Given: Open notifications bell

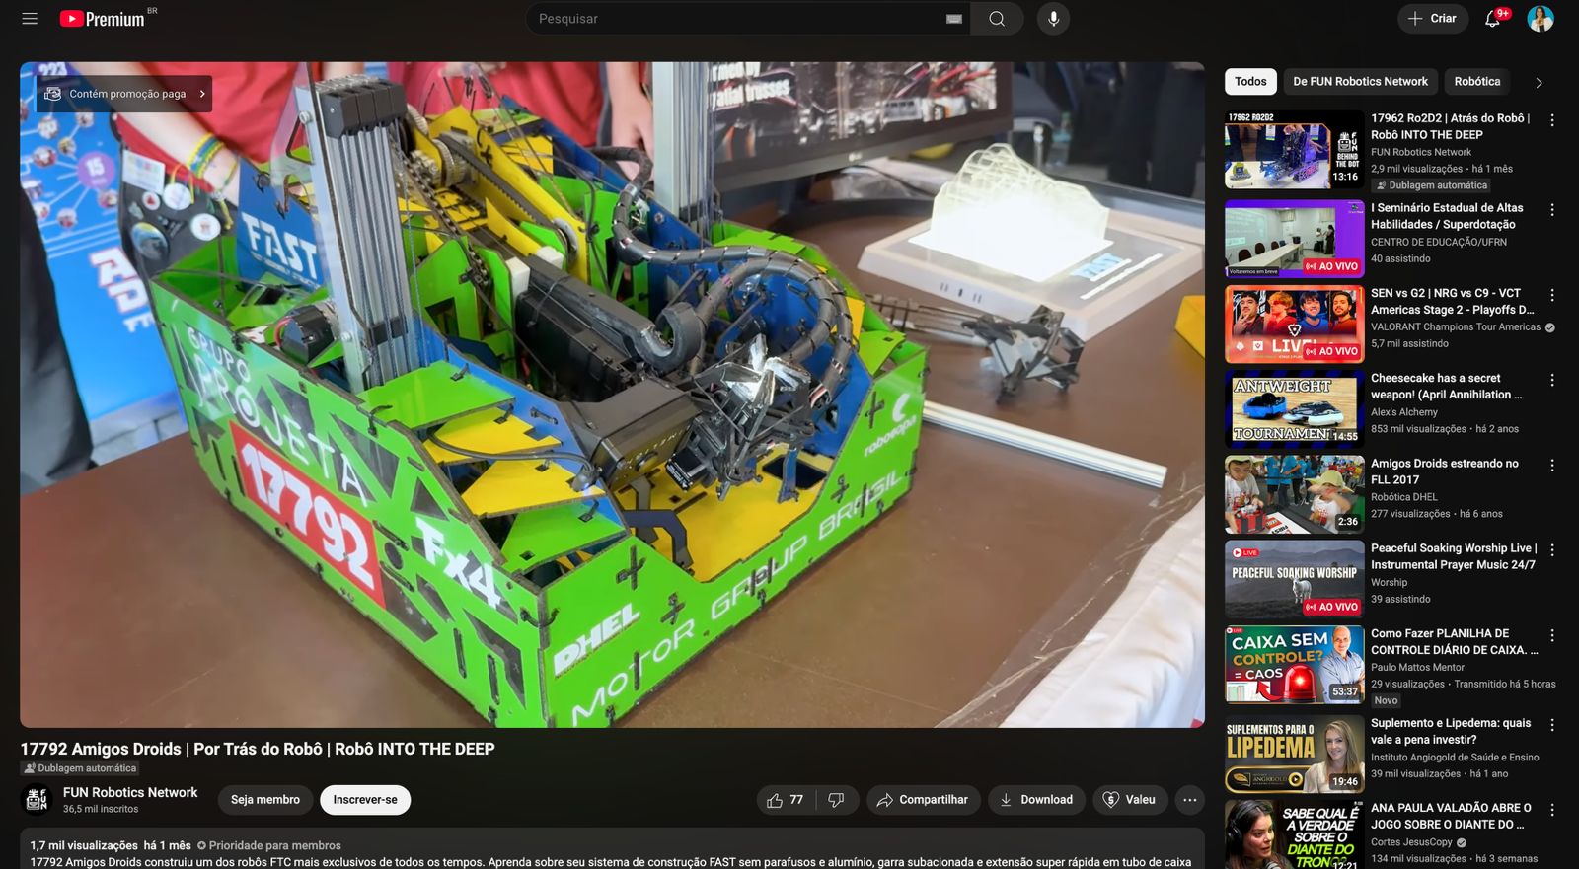Looking at the screenshot, I should coord(1493,19).
